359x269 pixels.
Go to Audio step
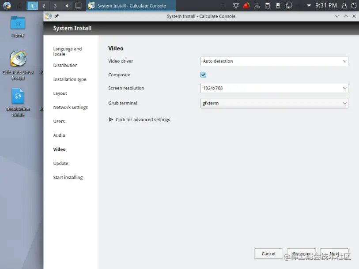click(x=59, y=135)
